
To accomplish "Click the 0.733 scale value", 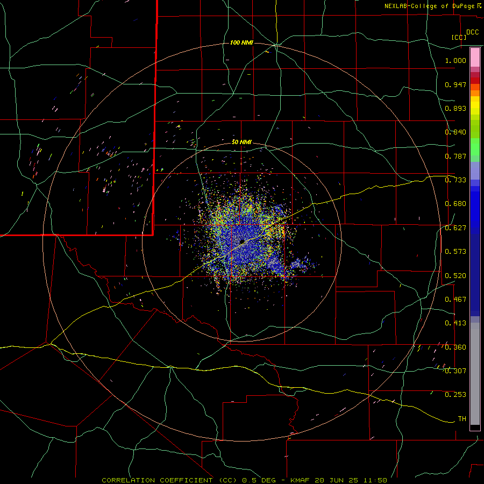I will pyautogui.click(x=455, y=180).
